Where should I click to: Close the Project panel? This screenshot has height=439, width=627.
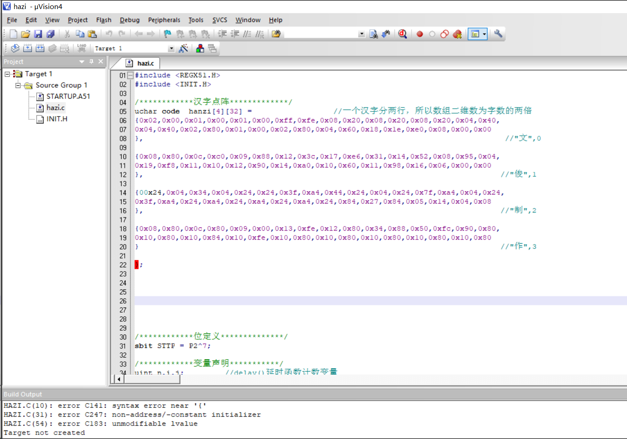click(x=101, y=61)
